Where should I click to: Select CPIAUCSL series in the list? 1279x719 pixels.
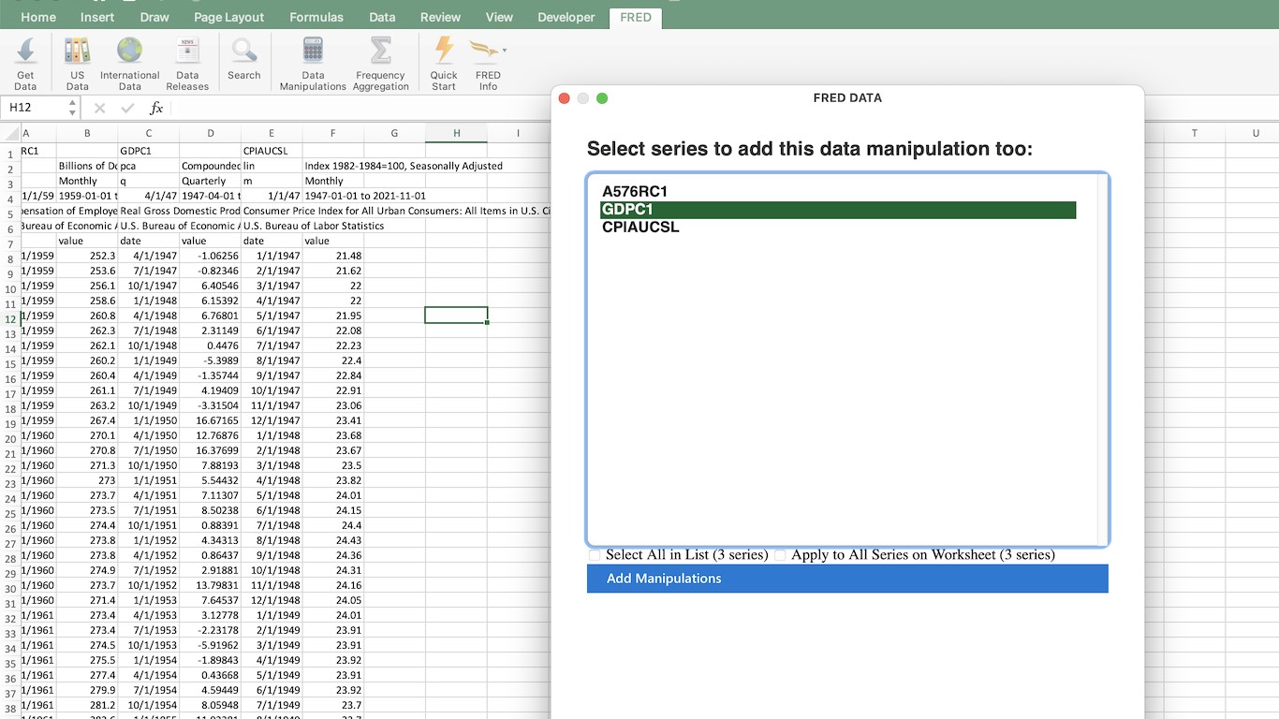640,227
